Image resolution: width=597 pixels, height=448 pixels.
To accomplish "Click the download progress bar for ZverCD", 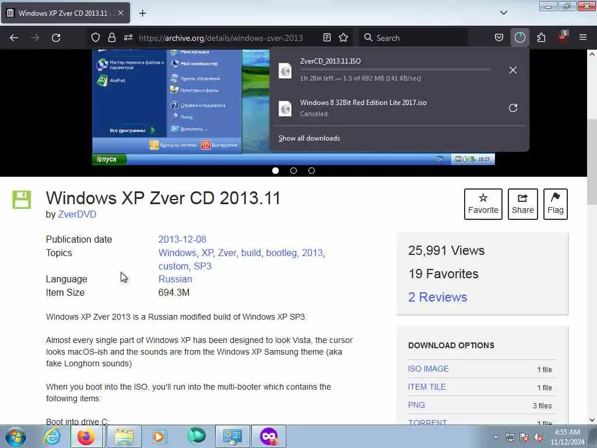I will 395,70.
